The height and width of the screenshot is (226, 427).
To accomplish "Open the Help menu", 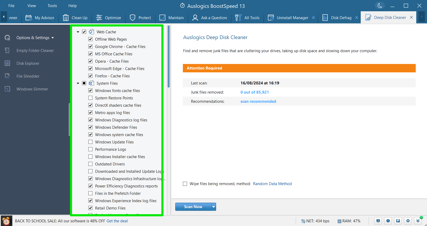I will pos(73,6).
